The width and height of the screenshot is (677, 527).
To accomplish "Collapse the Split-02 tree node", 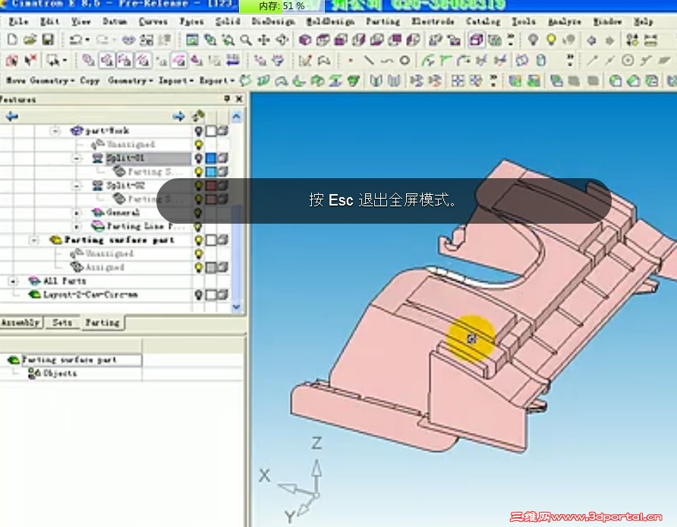I will (77, 186).
